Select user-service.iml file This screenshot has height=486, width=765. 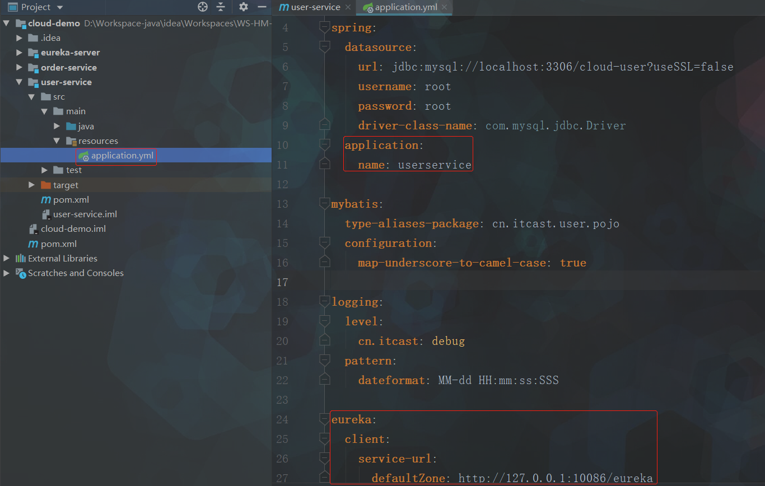tap(85, 214)
